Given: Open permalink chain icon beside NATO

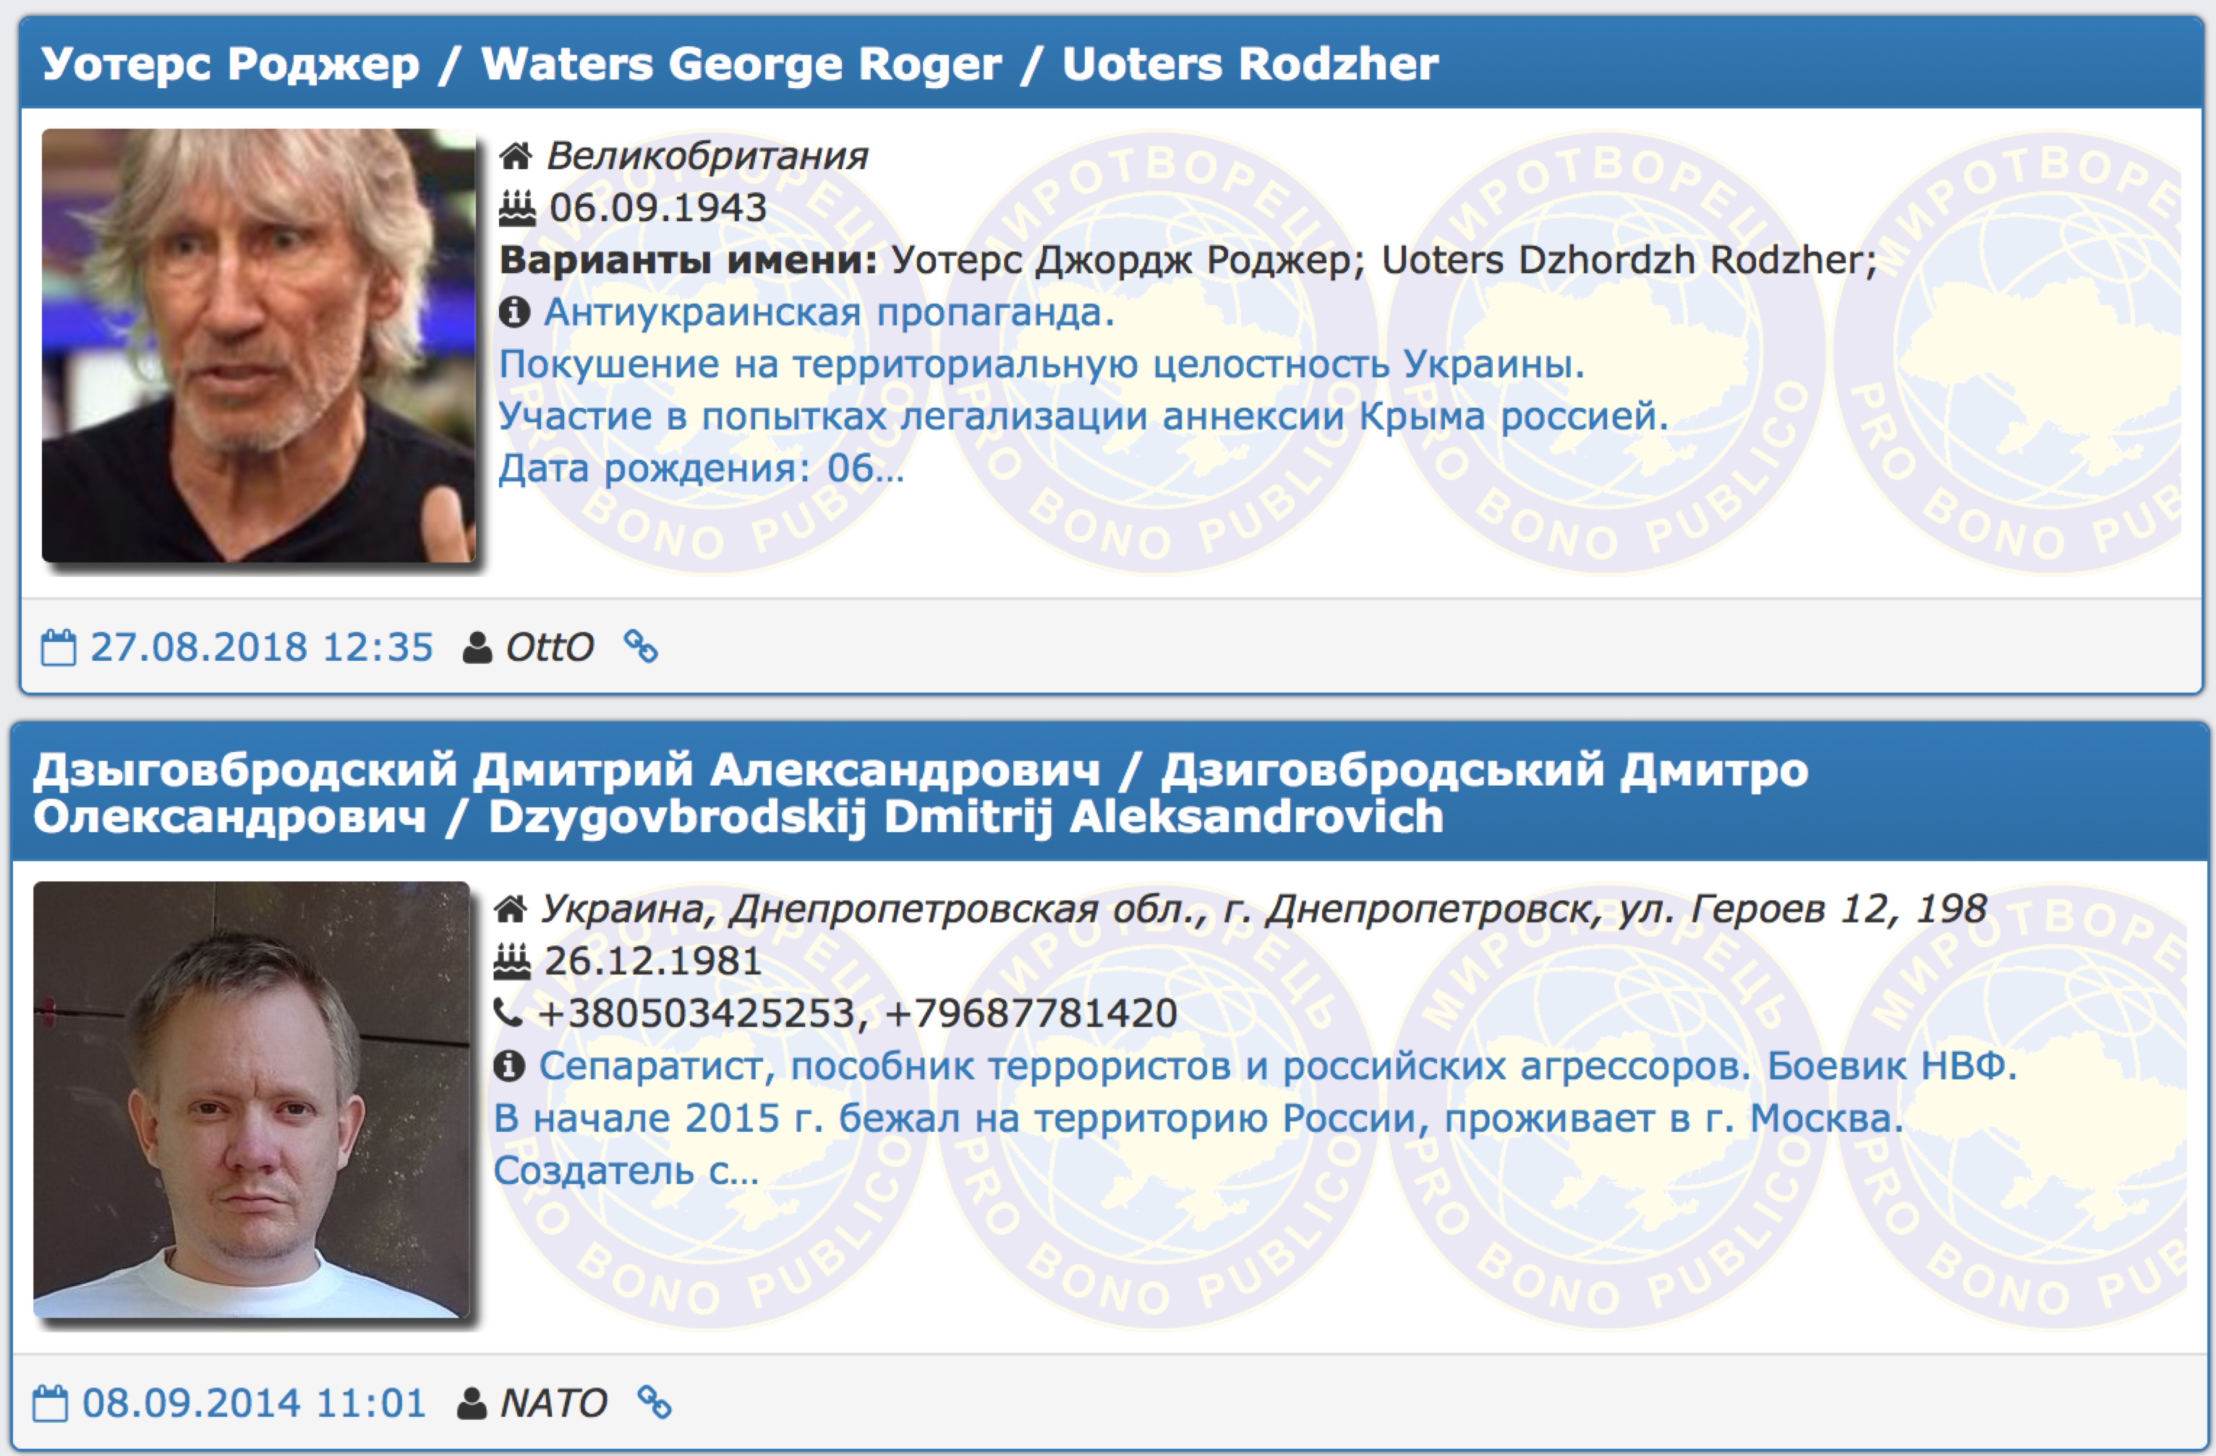Looking at the screenshot, I should 655,1402.
